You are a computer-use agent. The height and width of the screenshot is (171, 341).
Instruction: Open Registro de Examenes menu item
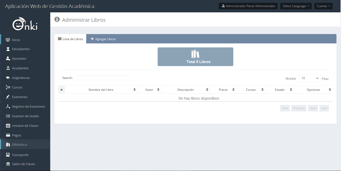pyautogui.click(x=29, y=106)
